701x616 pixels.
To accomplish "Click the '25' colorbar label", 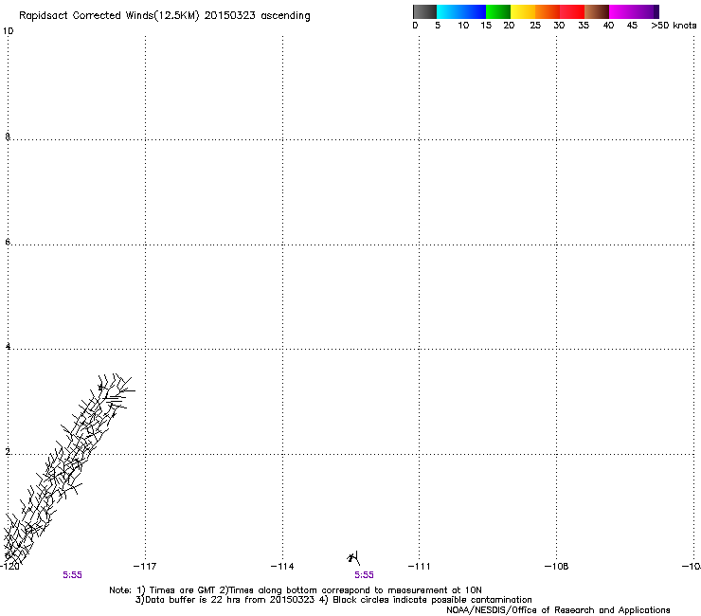I will tap(535, 26).
